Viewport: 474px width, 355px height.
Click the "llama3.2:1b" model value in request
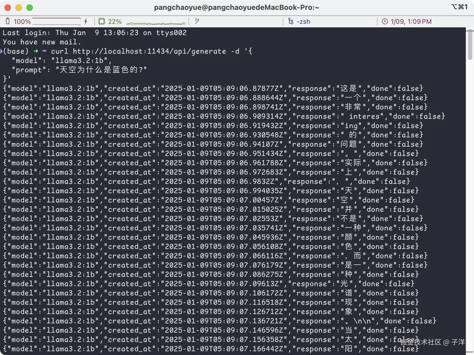[79, 60]
